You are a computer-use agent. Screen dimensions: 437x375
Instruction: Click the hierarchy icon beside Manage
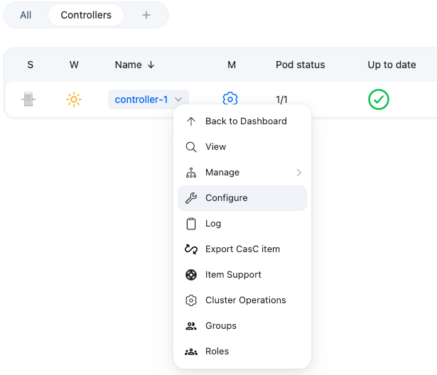pos(191,173)
